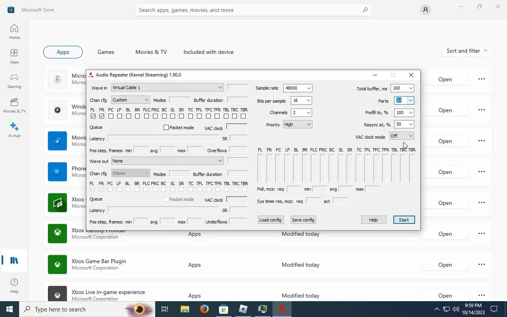
Task: Open Roblox taskbar icon
Action: pyautogui.click(x=243, y=309)
